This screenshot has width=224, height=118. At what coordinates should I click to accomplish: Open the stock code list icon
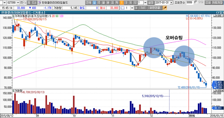(x=21, y=3)
